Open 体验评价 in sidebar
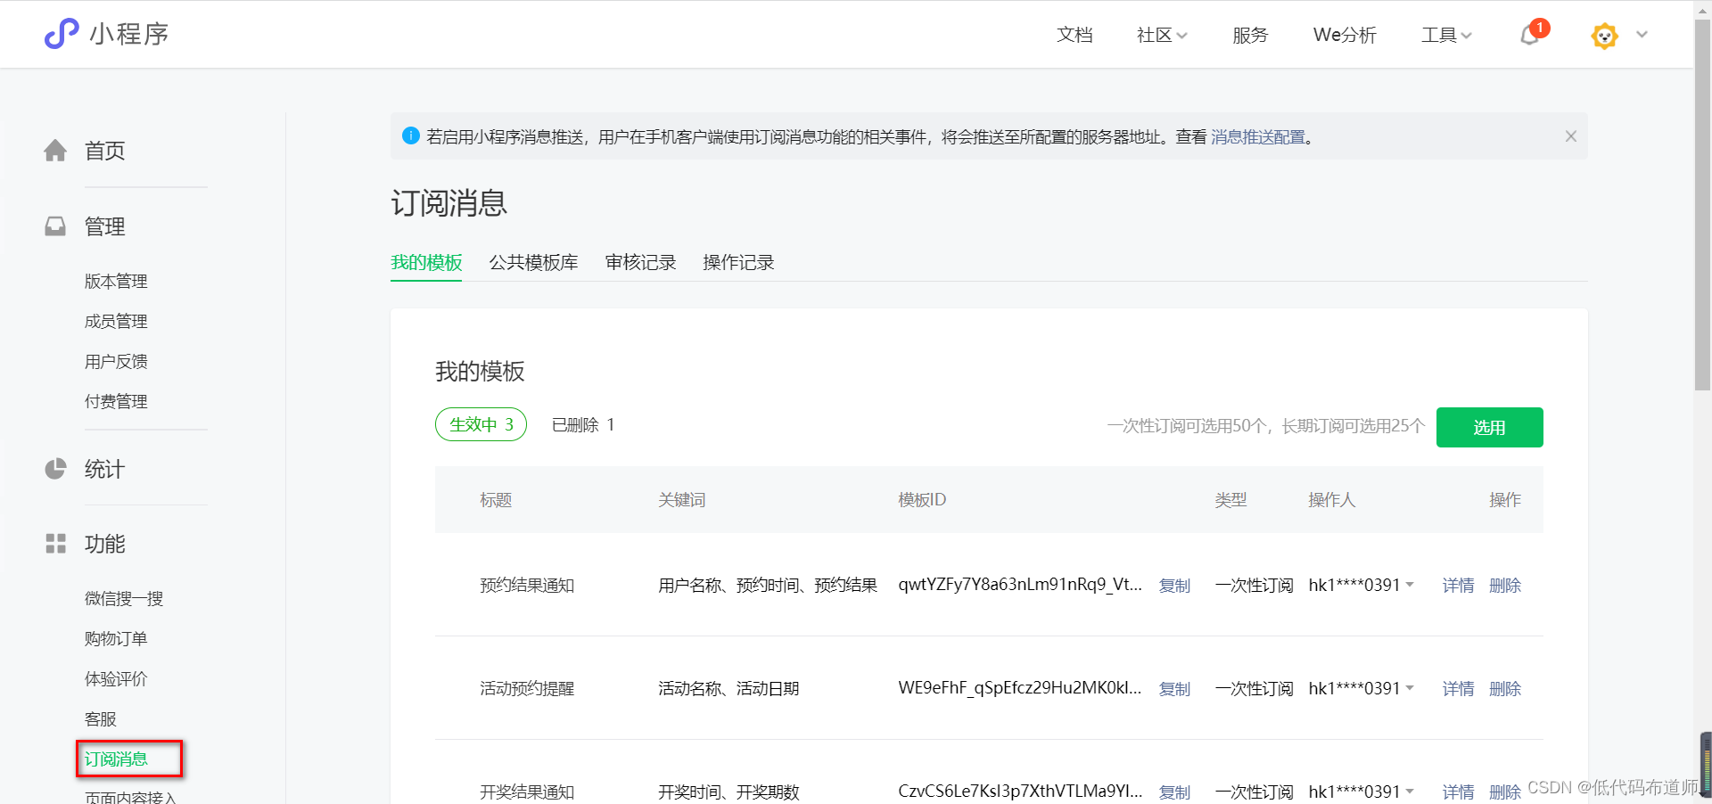The width and height of the screenshot is (1712, 804). pos(116,678)
